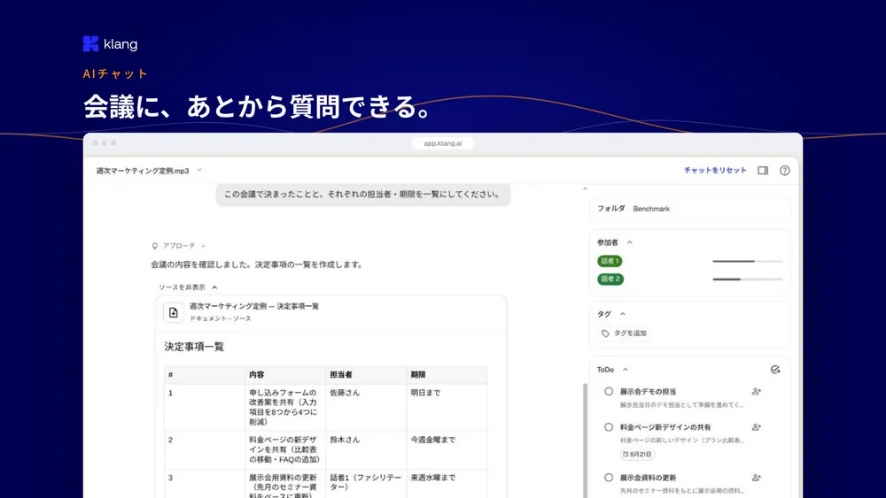Mark 展示会資料の更新 todo as done
886x498 pixels.
pos(609,477)
